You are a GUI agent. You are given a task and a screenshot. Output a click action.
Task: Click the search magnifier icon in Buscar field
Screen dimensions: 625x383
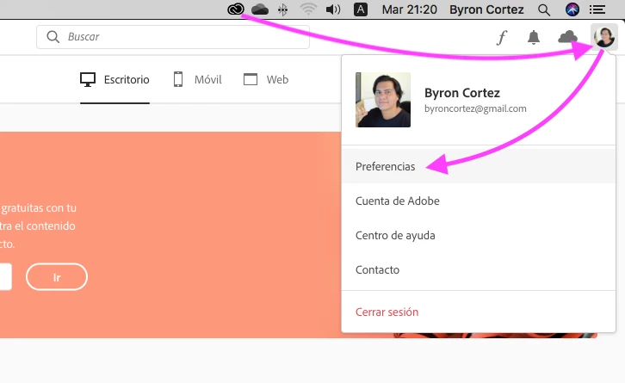coord(53,37)
